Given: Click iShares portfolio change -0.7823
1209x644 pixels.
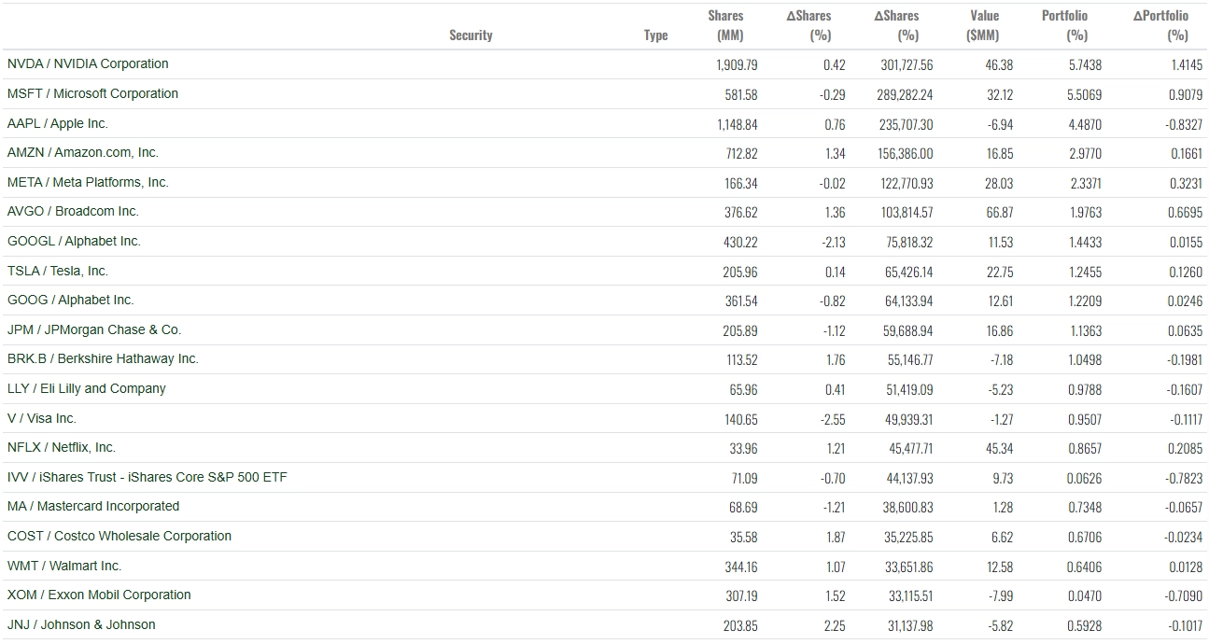Looking at the screenshot, I should tap(1186, 479).
